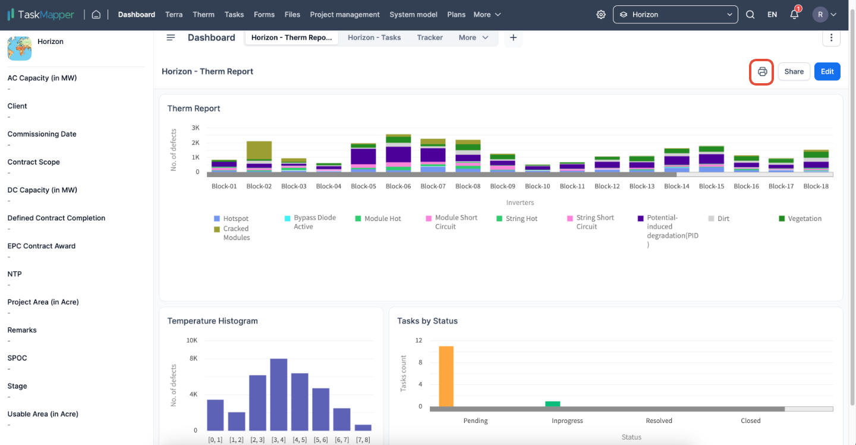
Task: Click the Tasks by Status chart scrollbar
Action: [607, 409]
